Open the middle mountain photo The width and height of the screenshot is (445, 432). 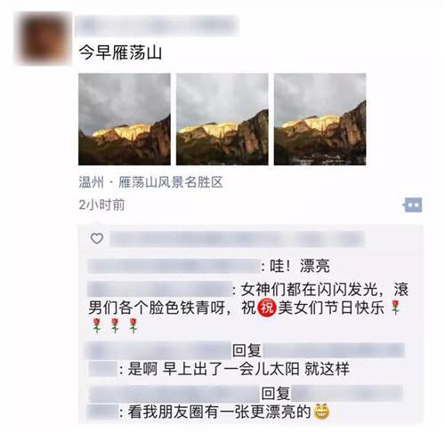pyautogui.click(x=222, y=119)
